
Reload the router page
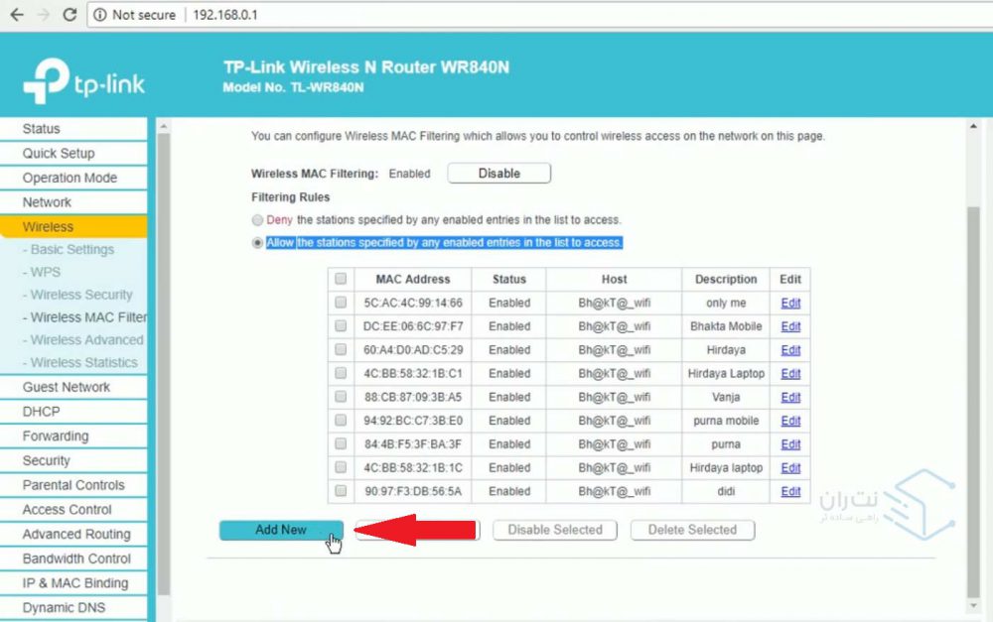[x=70, y=15]
